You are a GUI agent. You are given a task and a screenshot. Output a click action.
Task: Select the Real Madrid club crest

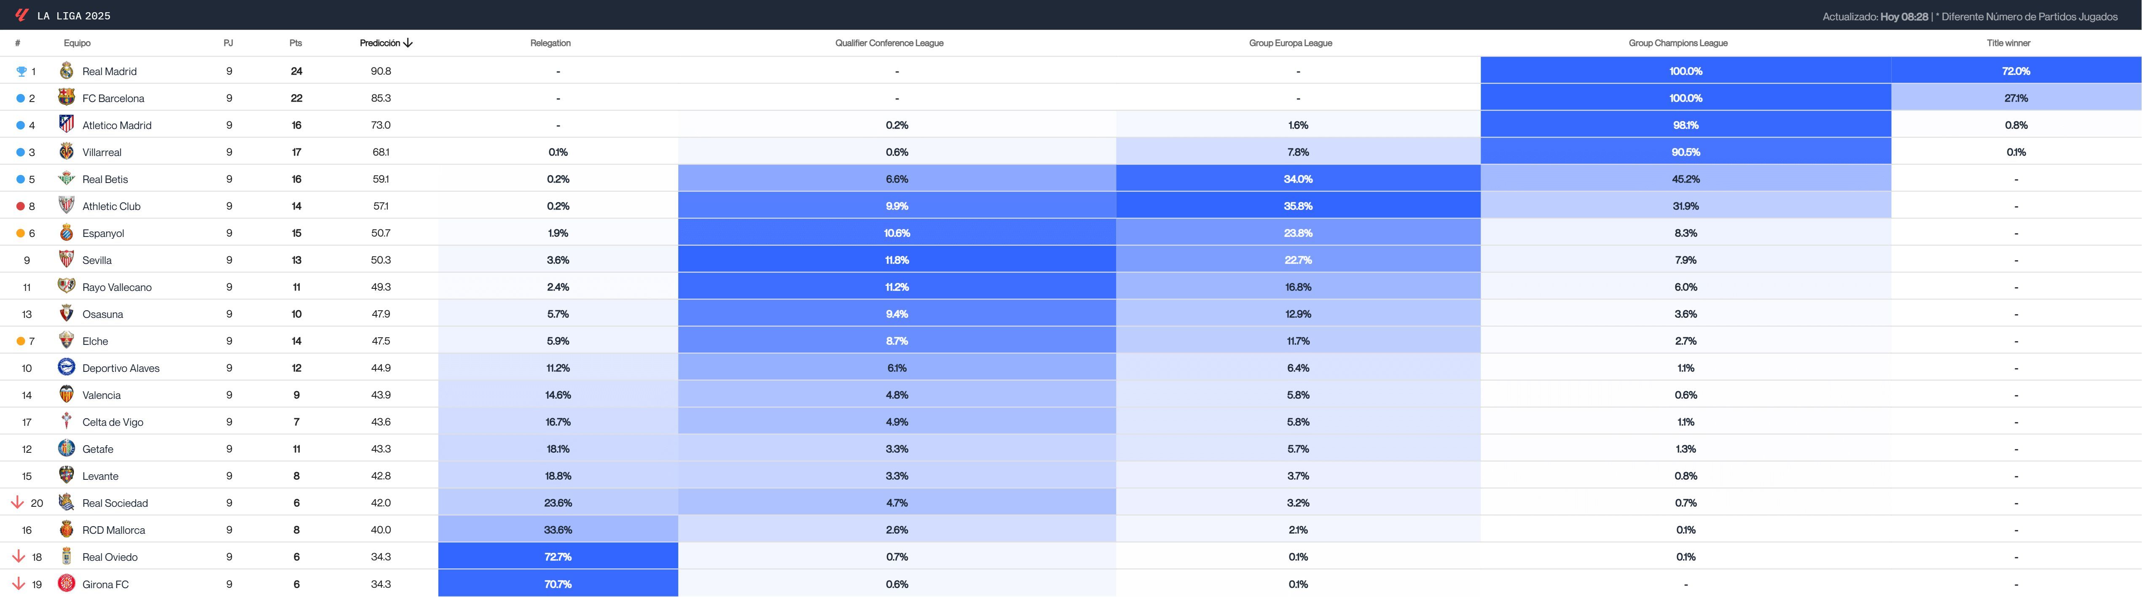point(67,71)
